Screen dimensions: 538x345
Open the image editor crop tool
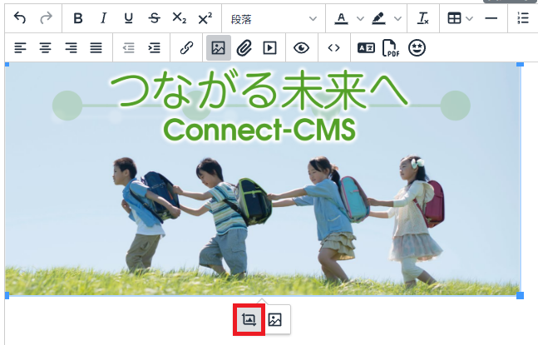click(x=249, y=319)
